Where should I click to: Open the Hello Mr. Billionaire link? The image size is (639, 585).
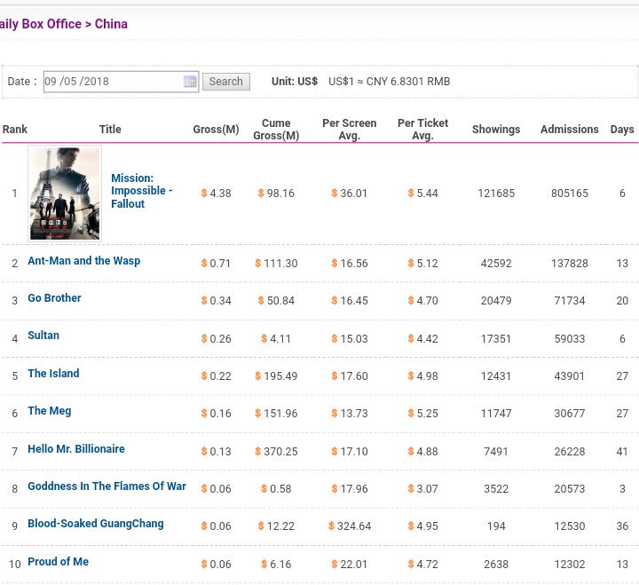pyautogui.click(x=76, y=449)
